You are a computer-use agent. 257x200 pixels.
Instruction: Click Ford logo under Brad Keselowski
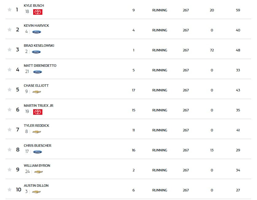click(x=36, y=52)
